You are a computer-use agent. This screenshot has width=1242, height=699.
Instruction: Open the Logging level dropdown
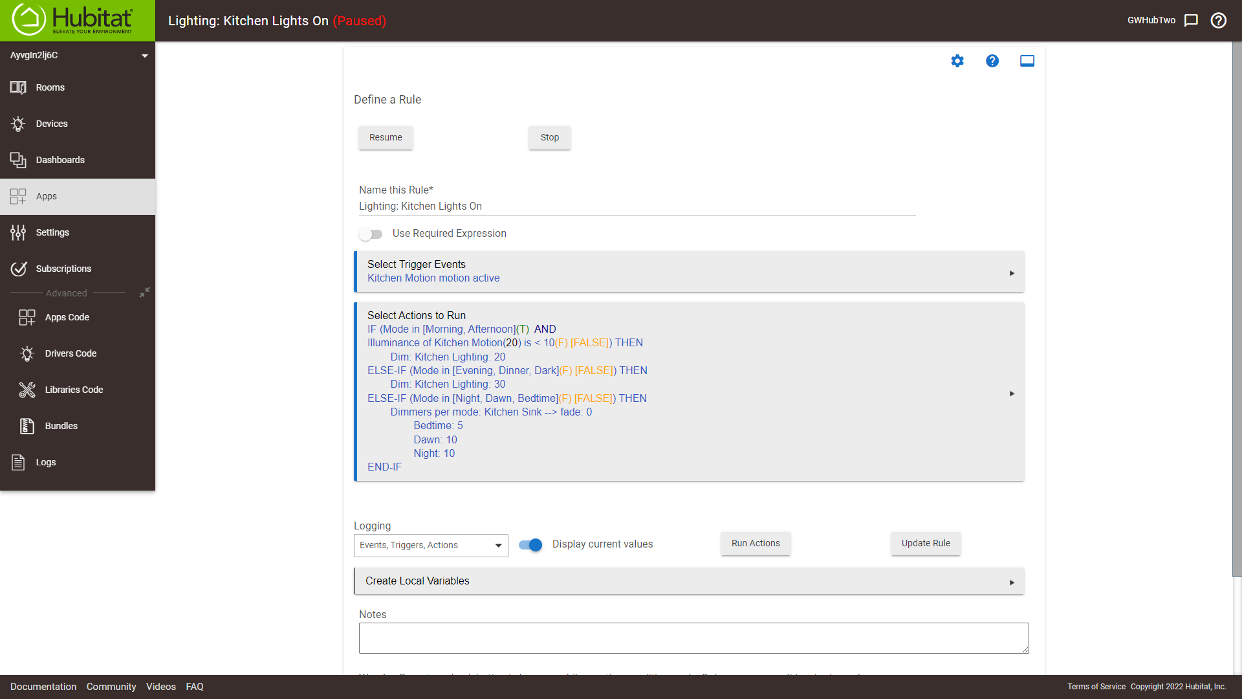431,546
